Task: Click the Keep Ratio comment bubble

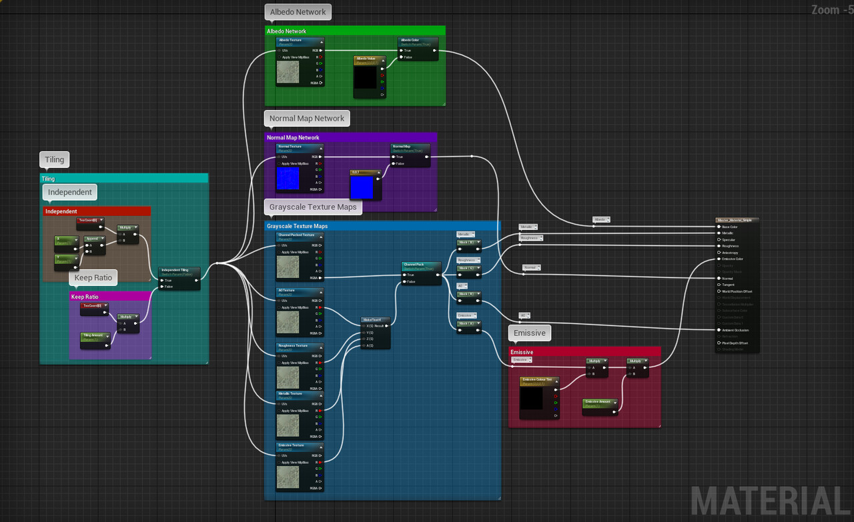Action: pos(93,278)
